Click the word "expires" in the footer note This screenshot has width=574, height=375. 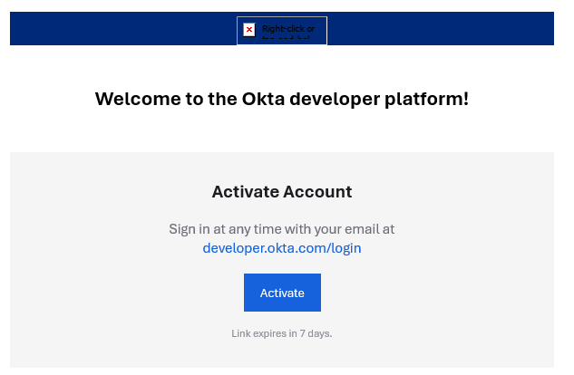click(270, 333)
